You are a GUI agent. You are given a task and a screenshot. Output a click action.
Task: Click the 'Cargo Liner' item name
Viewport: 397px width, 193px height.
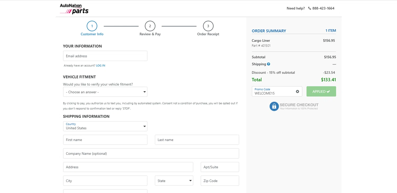(261, 41)
